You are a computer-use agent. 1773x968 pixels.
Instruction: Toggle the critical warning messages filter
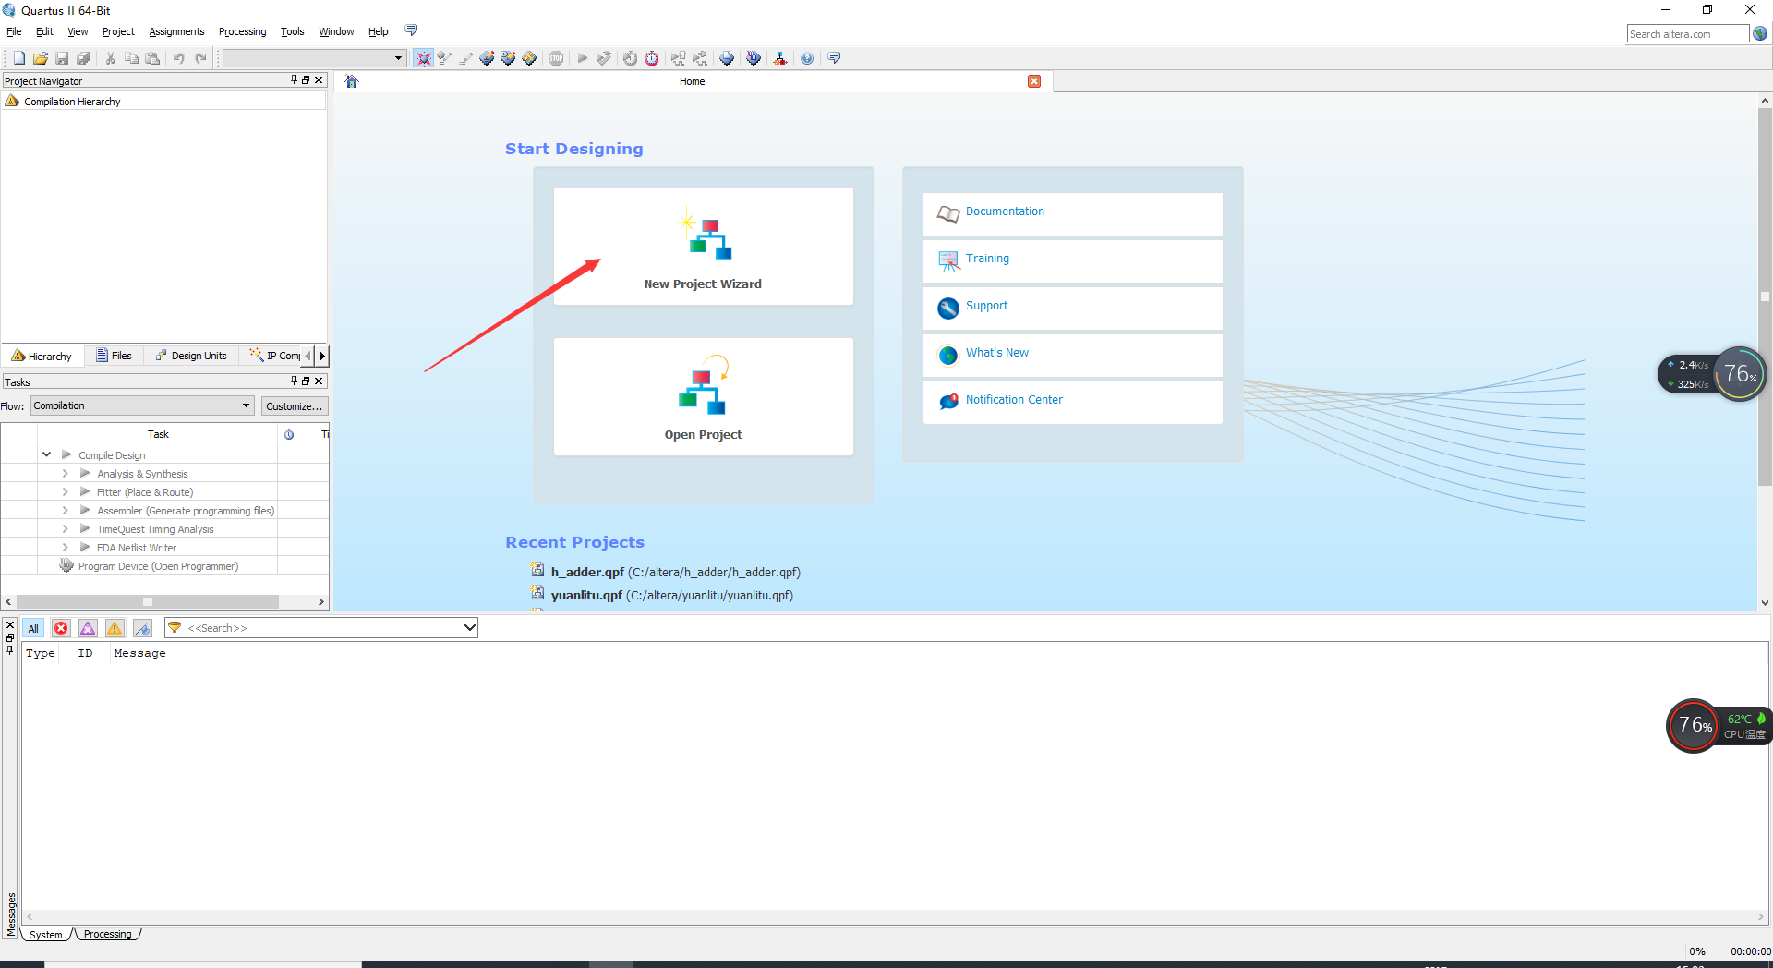88,628
